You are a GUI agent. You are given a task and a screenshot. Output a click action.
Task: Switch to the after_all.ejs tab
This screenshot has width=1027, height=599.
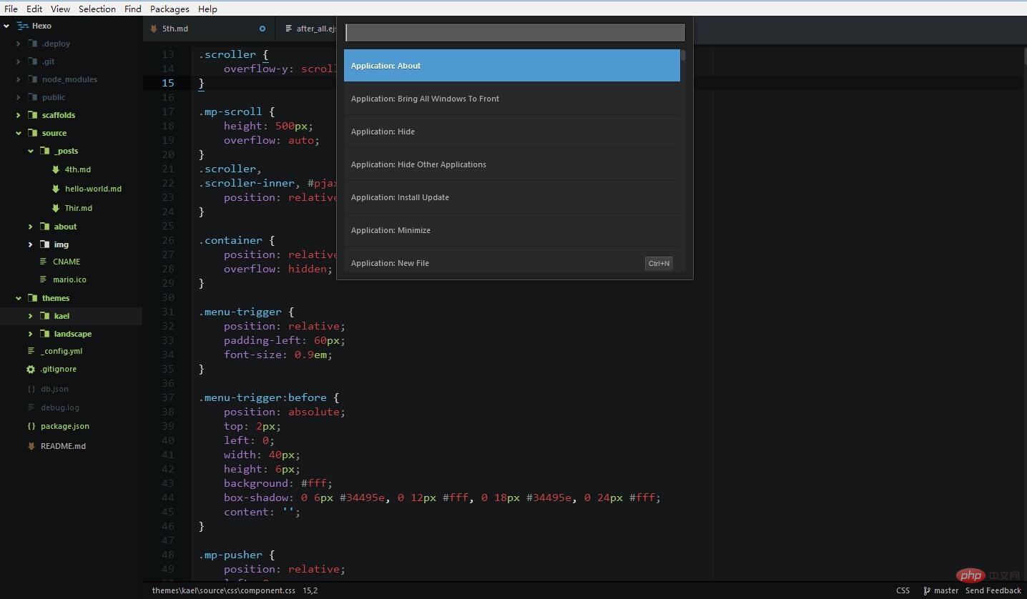[x=306, y=29]
